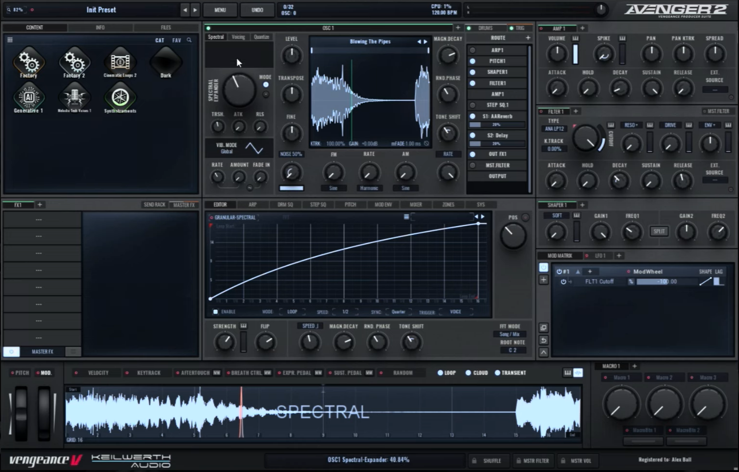Open the filter TYPE ANA LP12 dropdown

pyautogui.click(x=554, y=129)
